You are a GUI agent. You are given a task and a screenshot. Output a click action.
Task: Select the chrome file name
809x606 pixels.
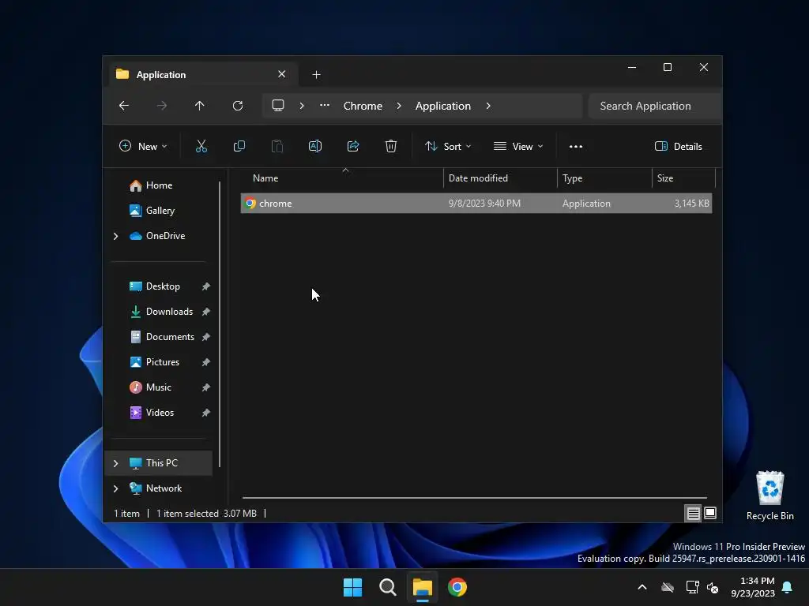pos(276,204)
